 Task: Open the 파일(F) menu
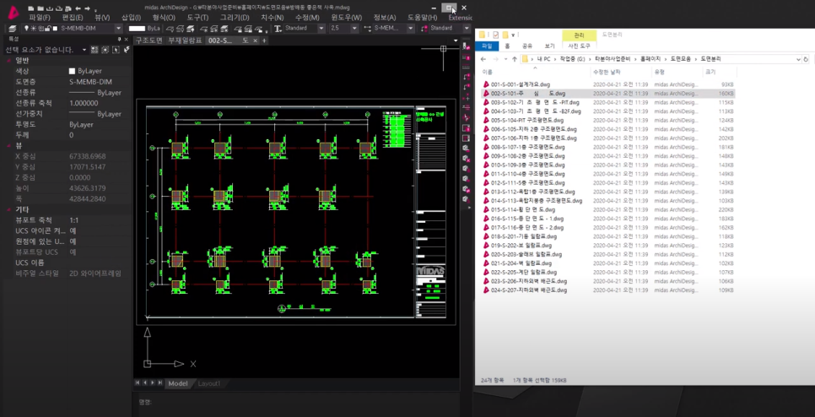tap(40, 18)
